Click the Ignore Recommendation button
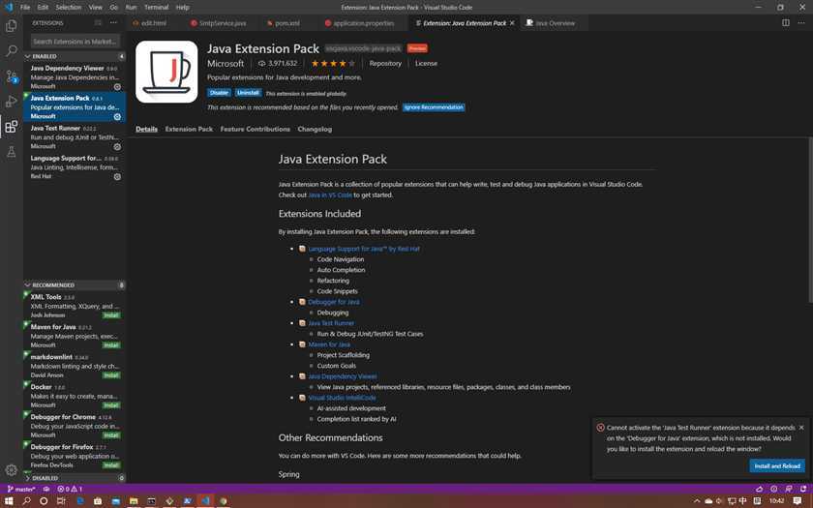Viewport: 813px width, 508px height. click(434, 107)
